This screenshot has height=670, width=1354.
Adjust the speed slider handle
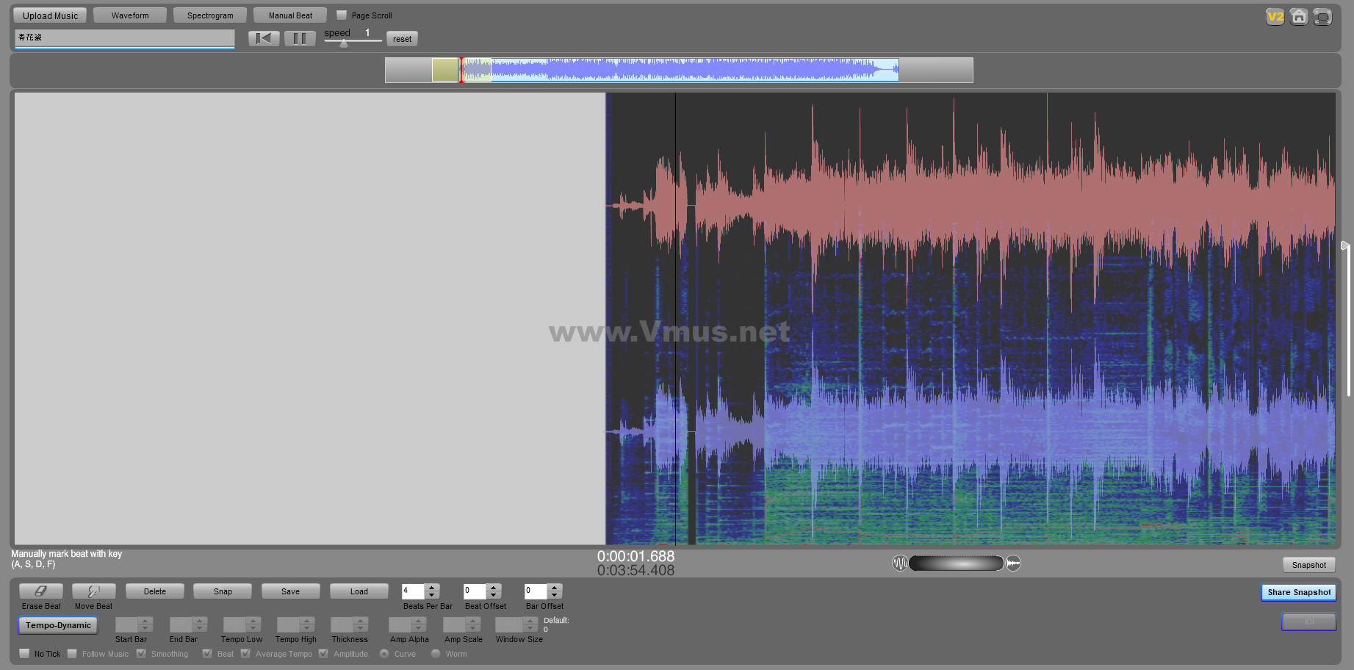[x=343, y=43]
